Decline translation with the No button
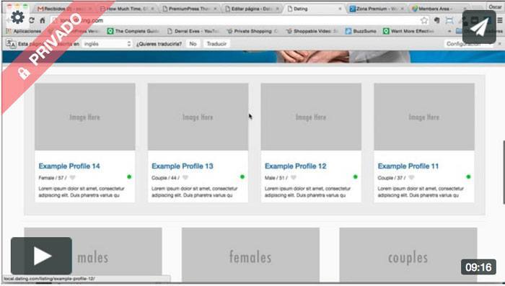Screen dimensions: 505x286 (193, 44)
